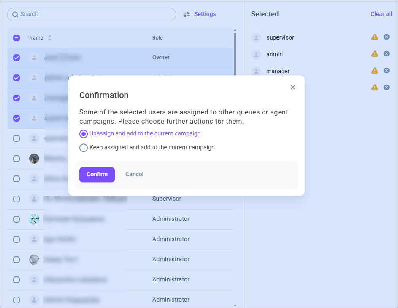Remove manager from the Selected list
Viewport: 398px width, 308px height.
tap(387, 70)
